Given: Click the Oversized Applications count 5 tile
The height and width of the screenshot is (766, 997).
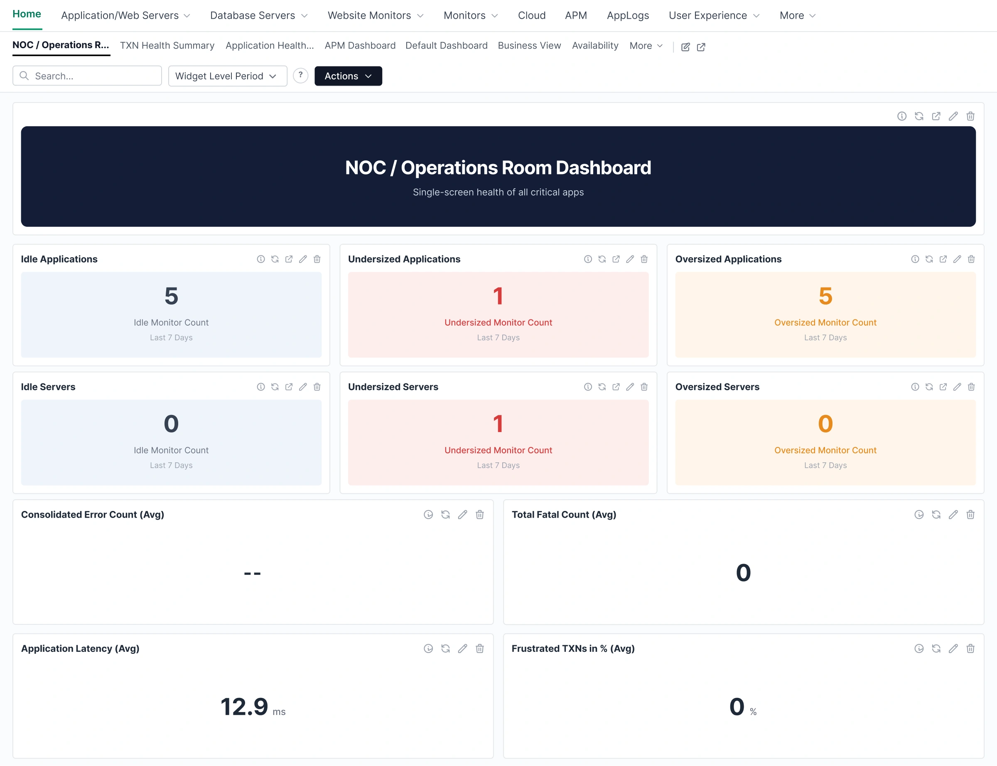Looking at the screenshot, I should coord(825,314).
